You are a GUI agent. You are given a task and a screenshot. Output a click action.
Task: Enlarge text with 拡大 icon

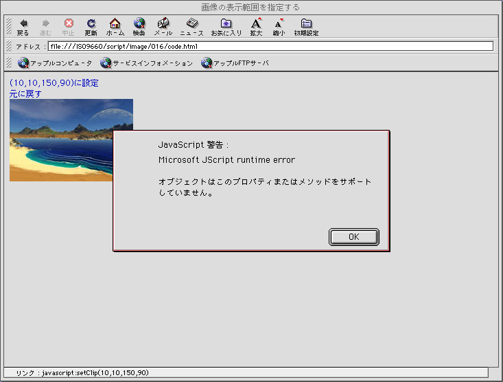(x=257, y=23)
